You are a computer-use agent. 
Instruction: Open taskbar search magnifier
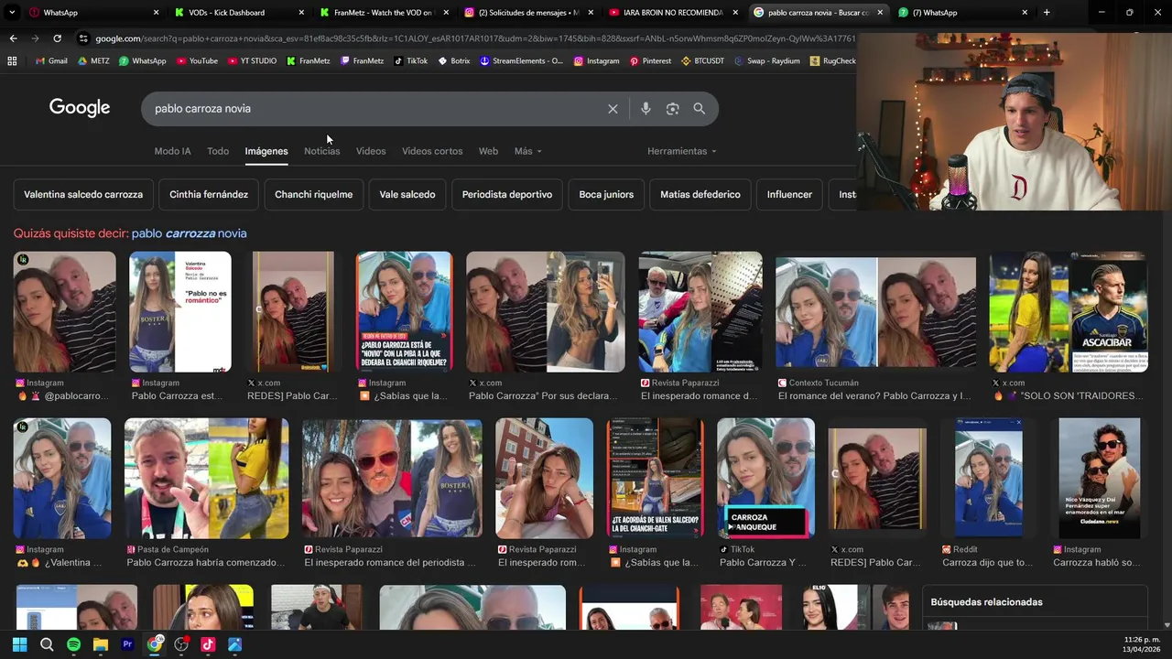pyautogui.click(x=47, y=644)
